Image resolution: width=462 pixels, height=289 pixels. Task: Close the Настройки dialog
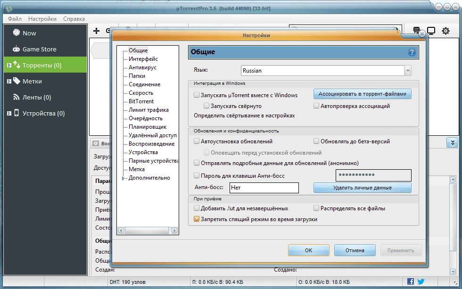tap(422, 33)
